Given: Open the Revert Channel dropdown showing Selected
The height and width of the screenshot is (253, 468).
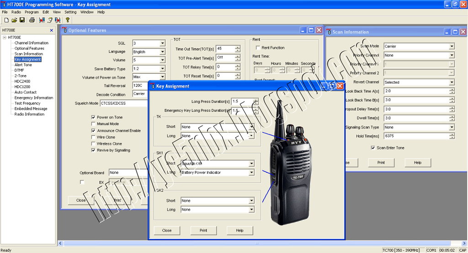Looking at the screenshot, I should coord(452,82).
